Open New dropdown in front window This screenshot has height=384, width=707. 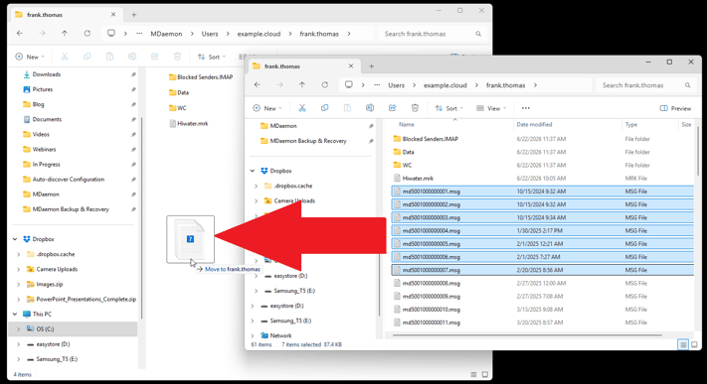[267, 108]
